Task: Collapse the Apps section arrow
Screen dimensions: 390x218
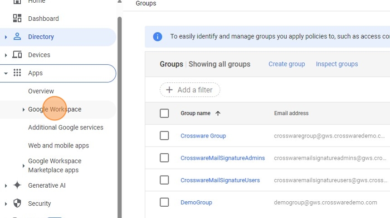Action: pos(6,73)
